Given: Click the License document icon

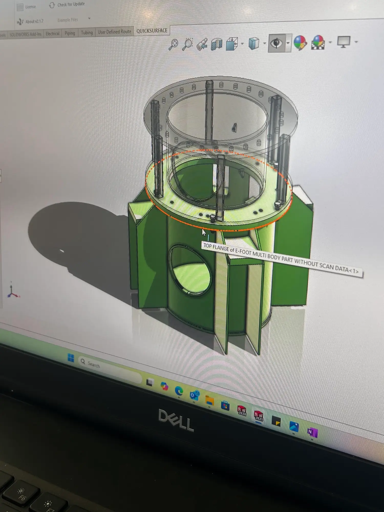Looking at the screenshot, I should coord(20,7).
